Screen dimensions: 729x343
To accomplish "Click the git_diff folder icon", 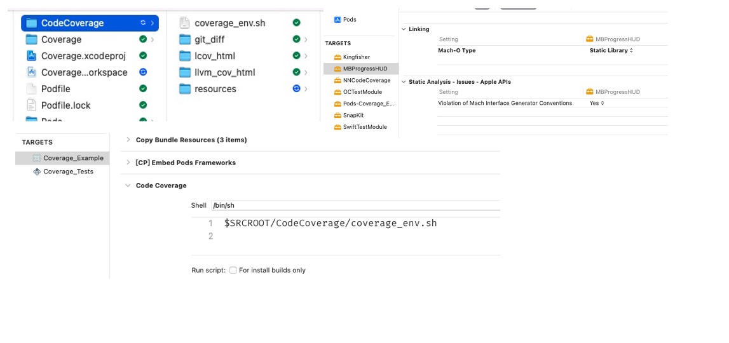I will click(x=185, y=39).
